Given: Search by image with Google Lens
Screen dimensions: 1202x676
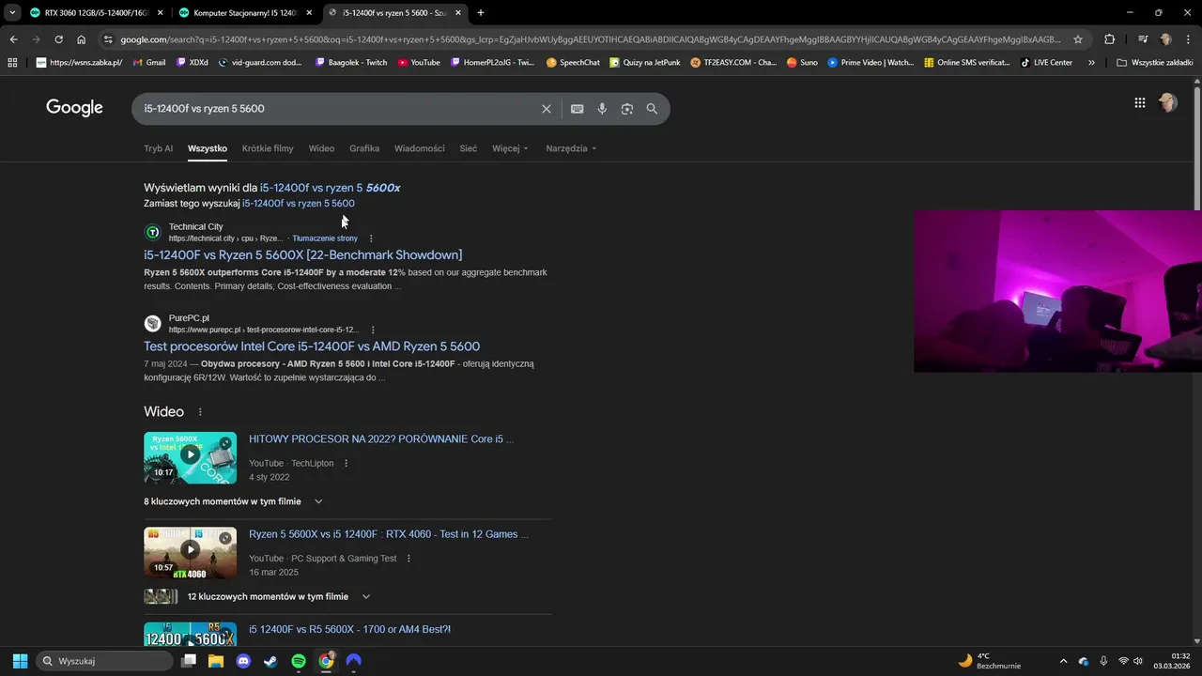Looking at the screenshot, I should click(x=626, y=109).
